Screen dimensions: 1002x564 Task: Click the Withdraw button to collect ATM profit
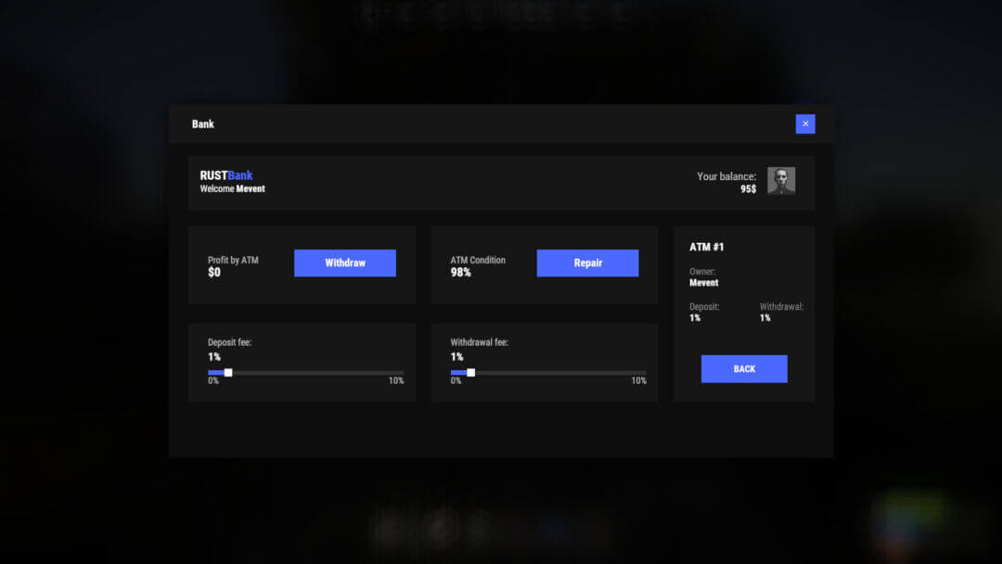coord(344,263)
